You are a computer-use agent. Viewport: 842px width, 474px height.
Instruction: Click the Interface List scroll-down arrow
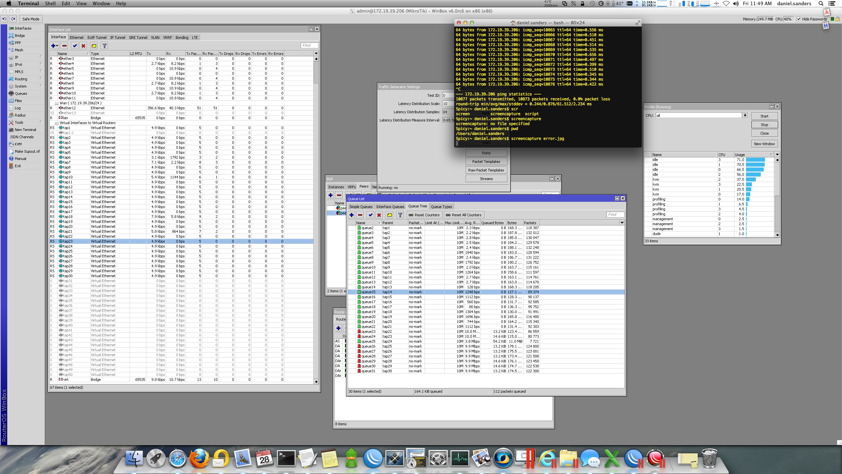tap(316, 382)
